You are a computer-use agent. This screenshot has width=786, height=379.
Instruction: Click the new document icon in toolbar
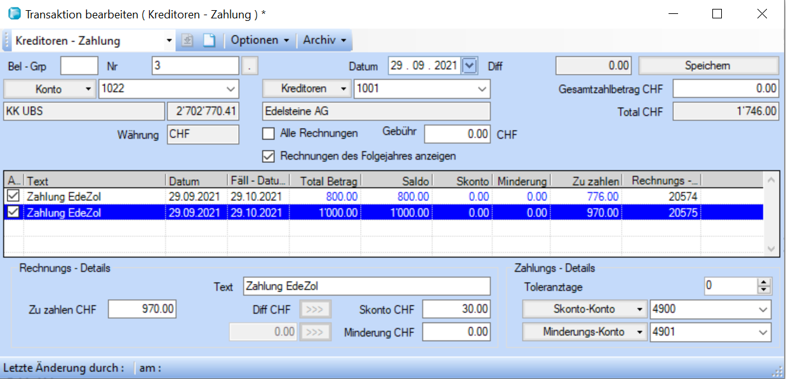click(x=209, y=41)
